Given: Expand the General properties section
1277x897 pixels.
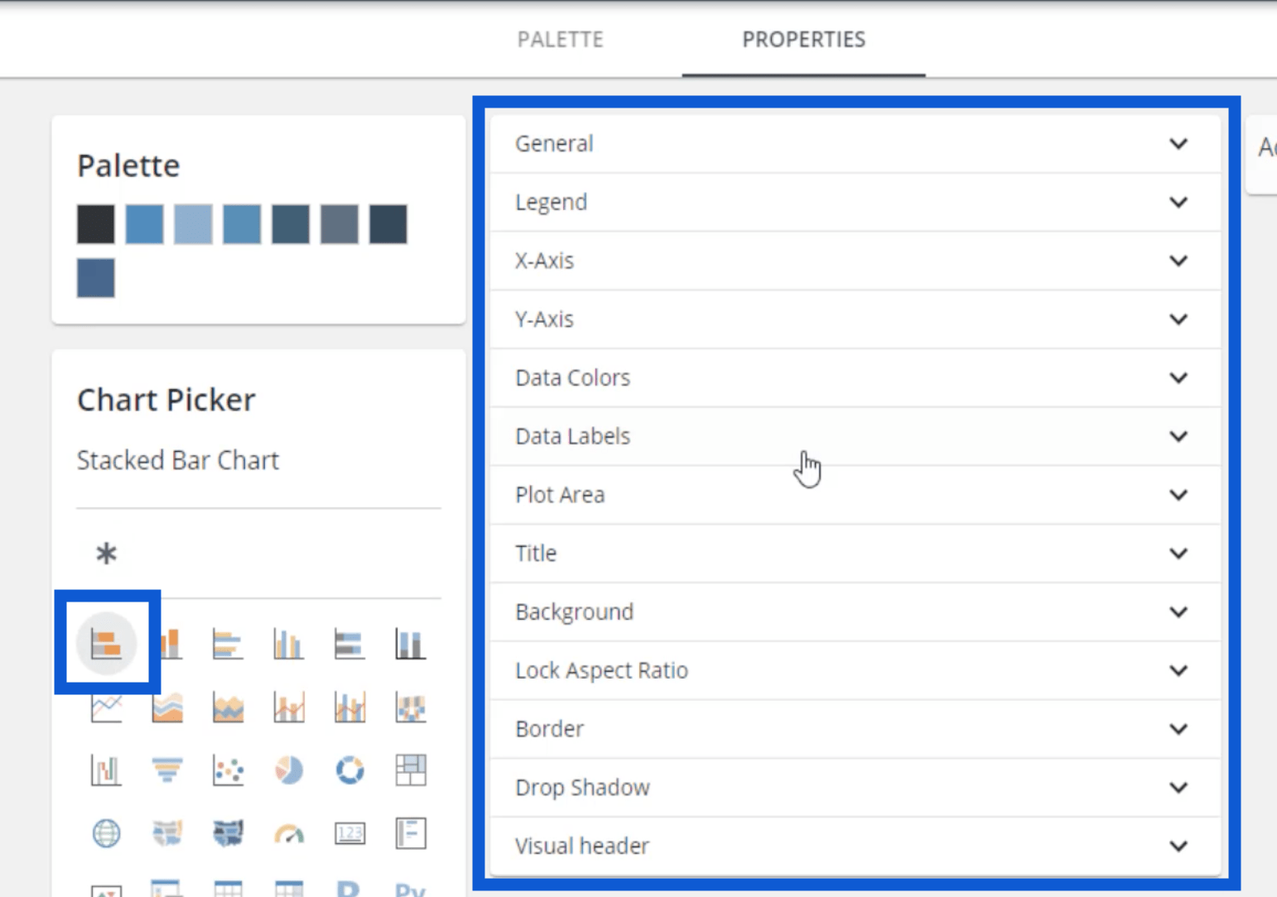Looking at the screenshot, I should point(855,143).
